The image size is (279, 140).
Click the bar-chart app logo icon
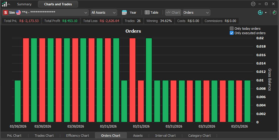(4, 4)
